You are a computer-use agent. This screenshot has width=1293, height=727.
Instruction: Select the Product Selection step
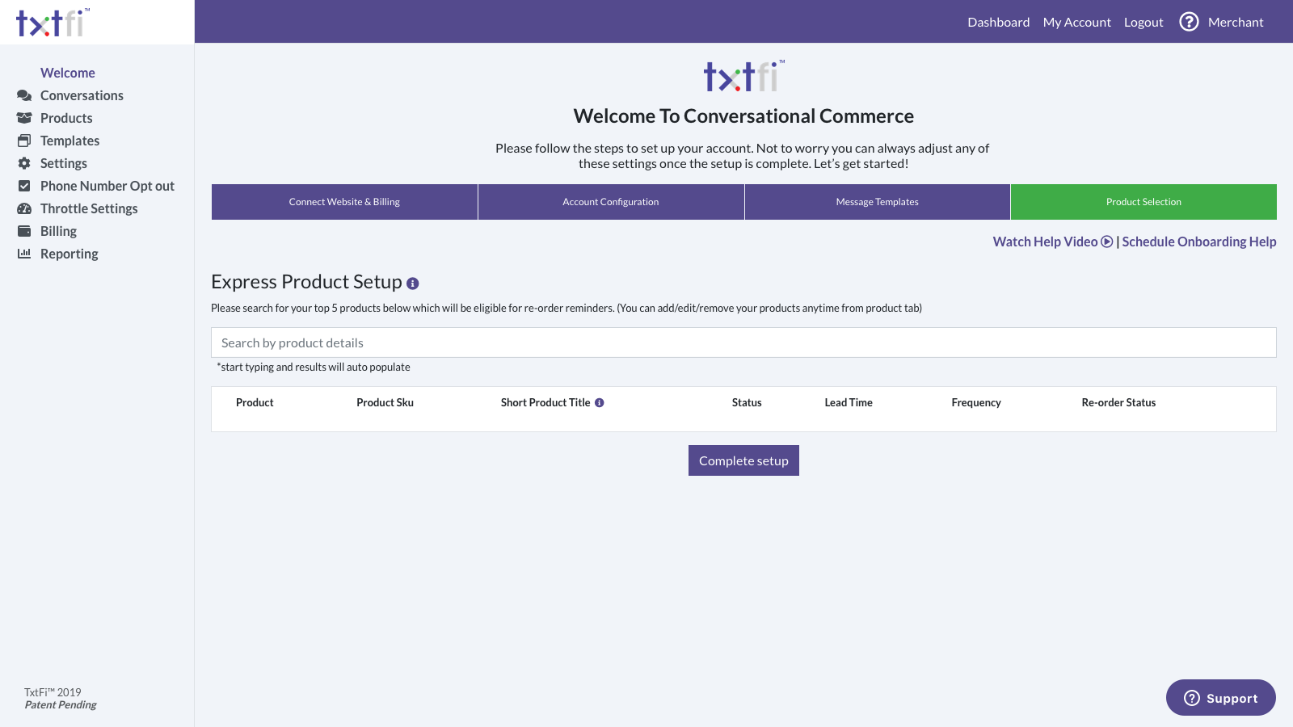tap(1143, 202)
